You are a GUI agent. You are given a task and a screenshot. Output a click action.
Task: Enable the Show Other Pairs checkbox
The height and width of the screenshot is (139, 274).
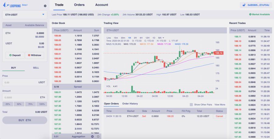pyautogui.click(x=191, y=104)
